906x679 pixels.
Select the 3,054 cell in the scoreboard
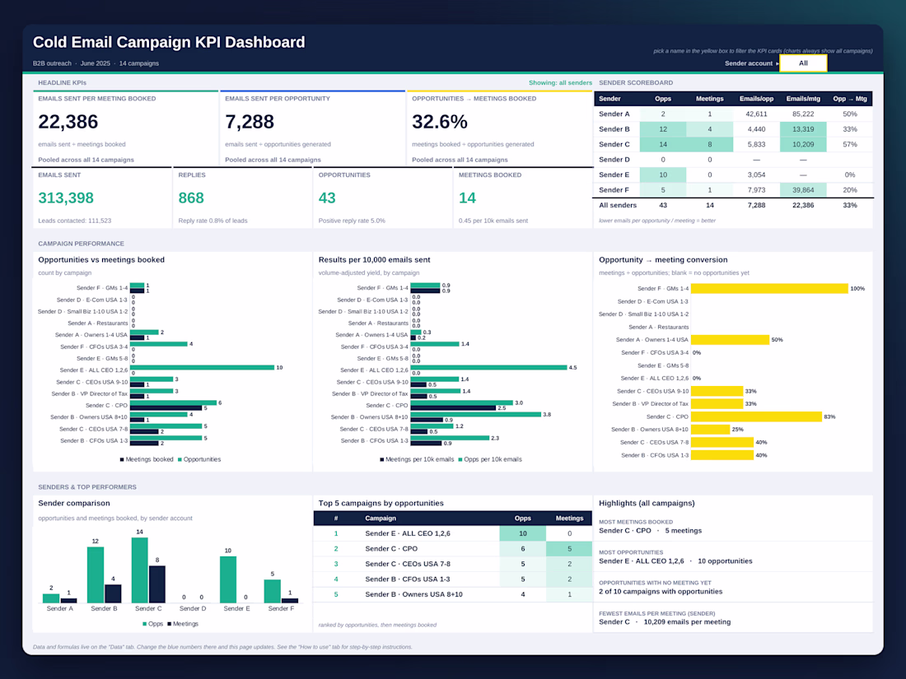click(x=756, y=175)
